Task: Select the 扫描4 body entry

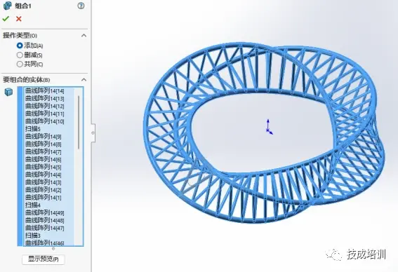Action: click(x=33, y=205)
